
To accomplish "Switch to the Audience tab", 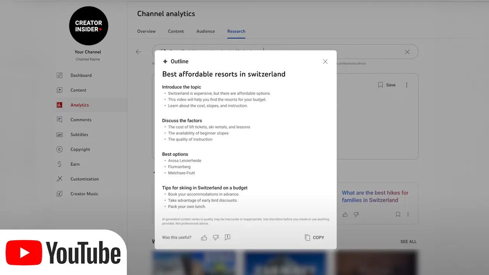I will [x=206, y=31].
